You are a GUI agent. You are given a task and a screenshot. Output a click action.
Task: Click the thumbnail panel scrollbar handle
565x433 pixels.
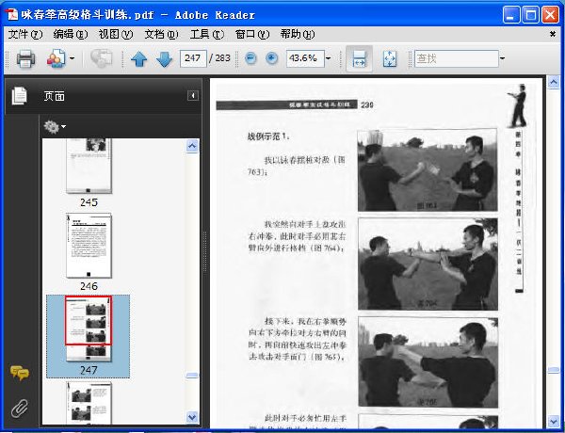[192, 376]
